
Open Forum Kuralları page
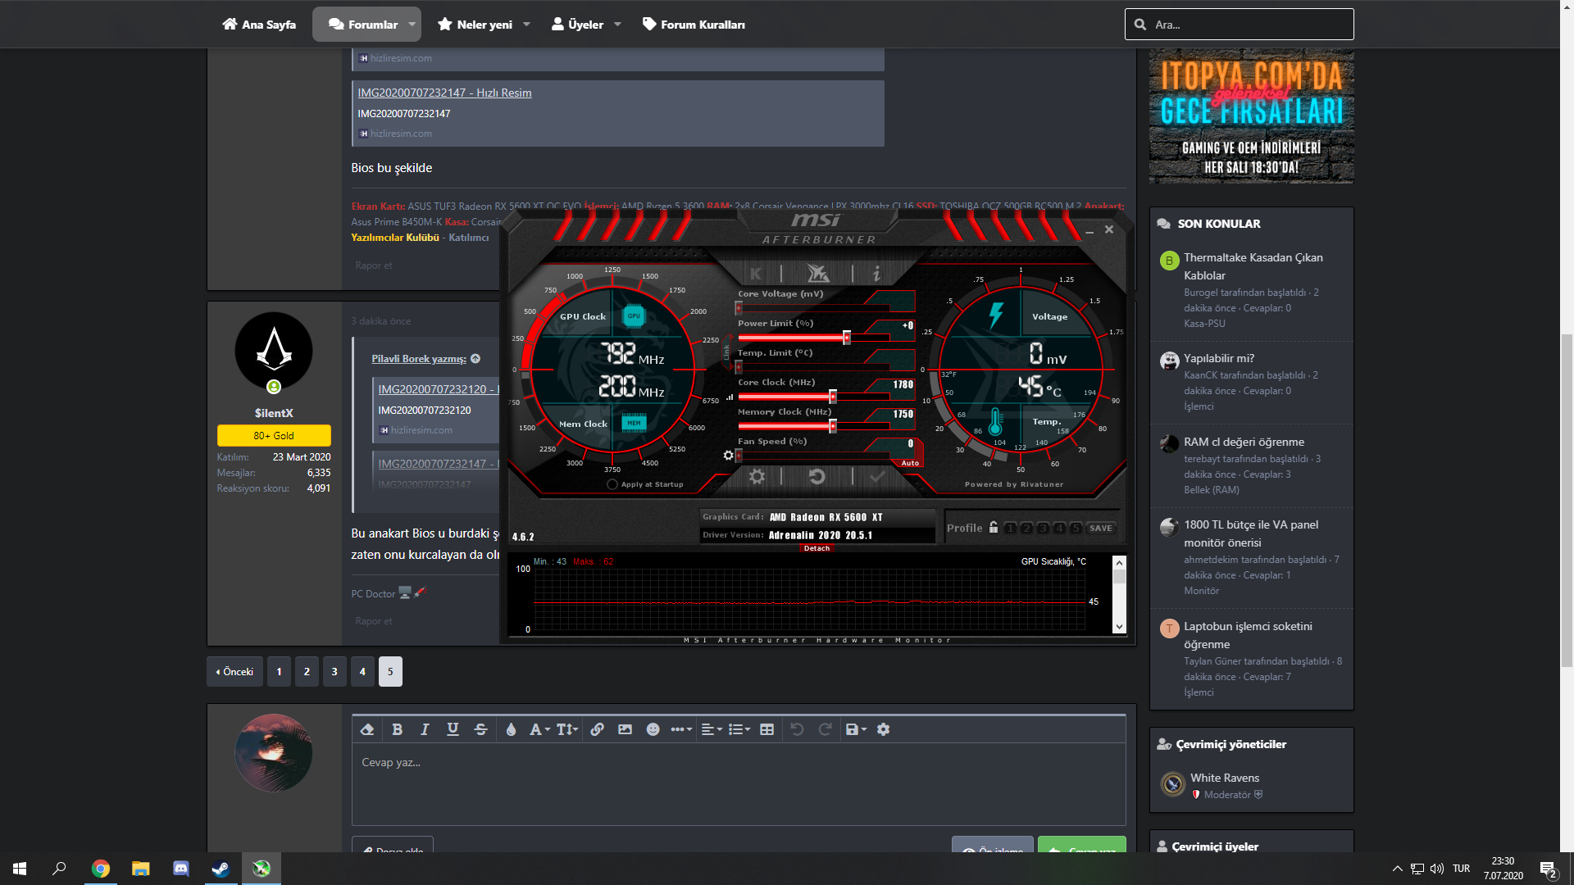pos(694,25)
